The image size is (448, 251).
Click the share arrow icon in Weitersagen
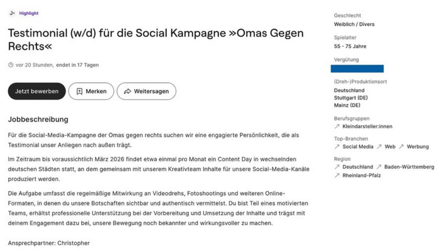[127, 91]
